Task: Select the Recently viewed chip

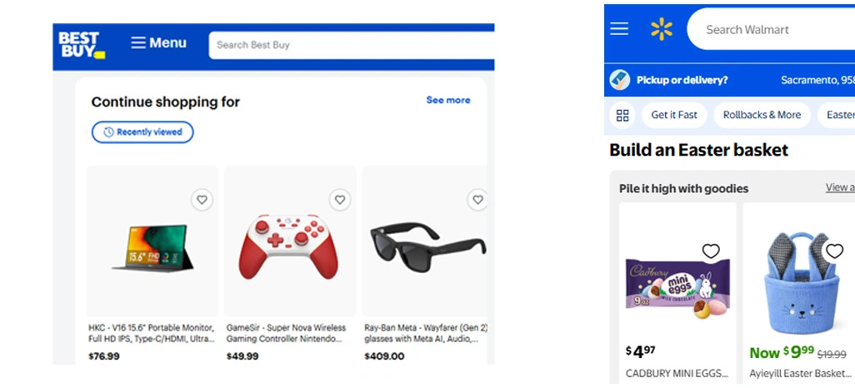Action: tap(142, 132)
